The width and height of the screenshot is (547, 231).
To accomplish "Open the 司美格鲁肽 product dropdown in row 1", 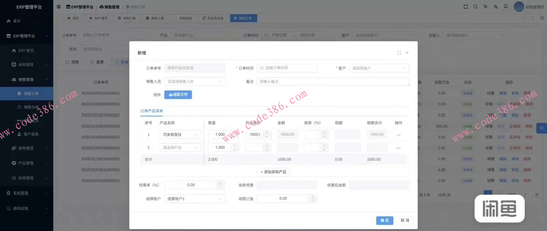I will point(181,135).
